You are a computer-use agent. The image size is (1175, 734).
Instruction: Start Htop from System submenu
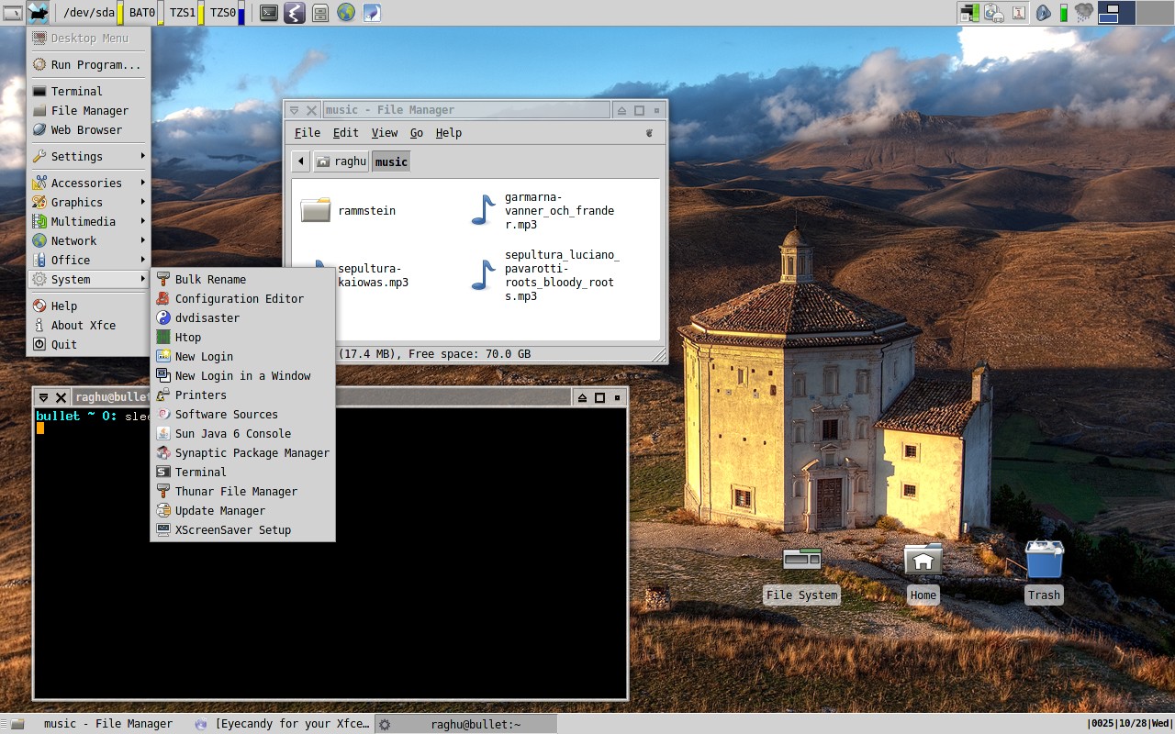(x=242, y=338)
